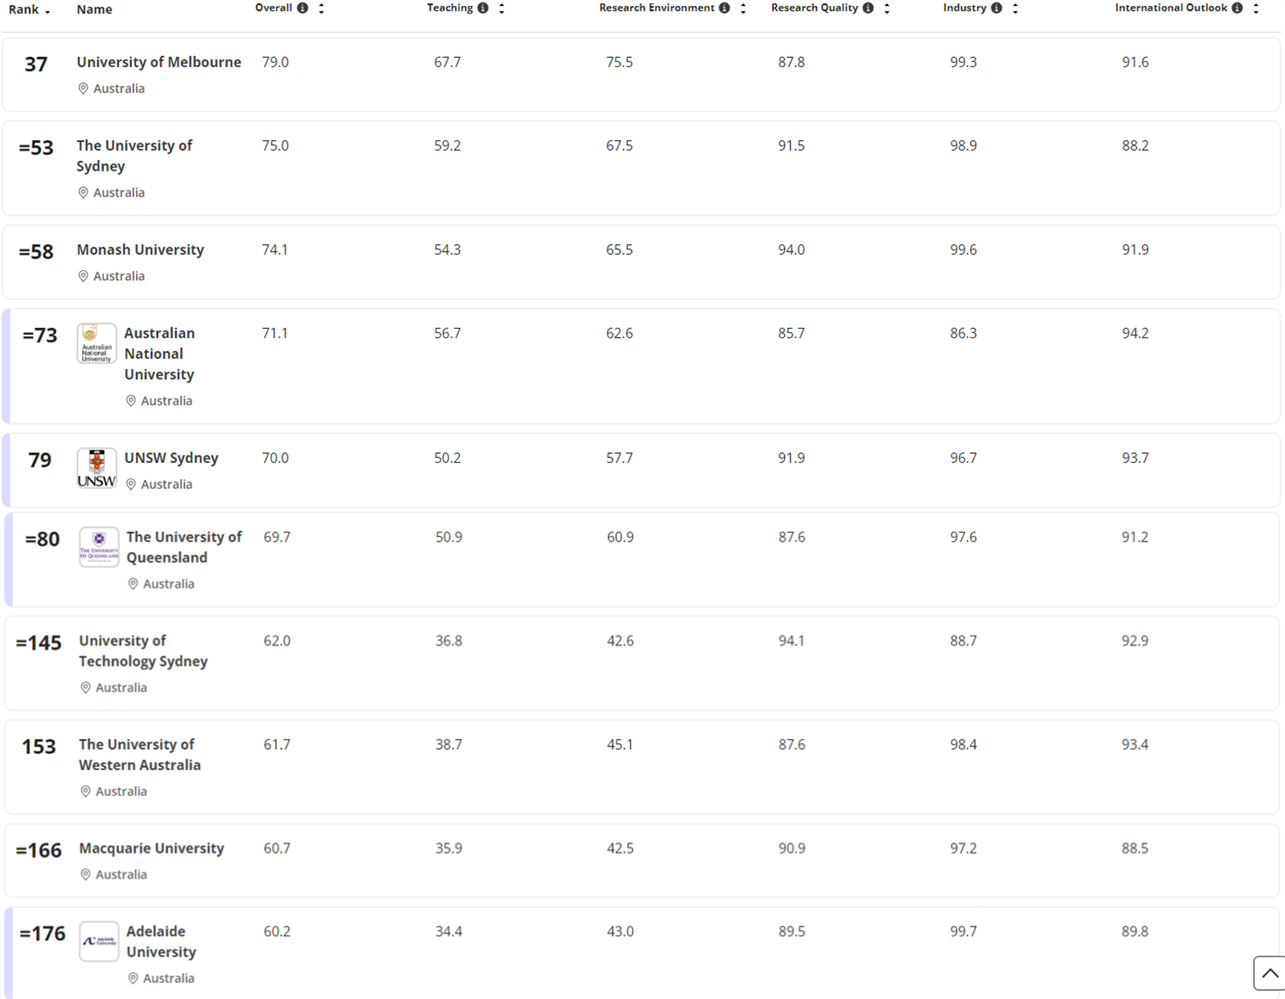Open the University of Melbourne link
Image resolution: width=1285 pixels, height=999 pixels.
coord(159,62)
